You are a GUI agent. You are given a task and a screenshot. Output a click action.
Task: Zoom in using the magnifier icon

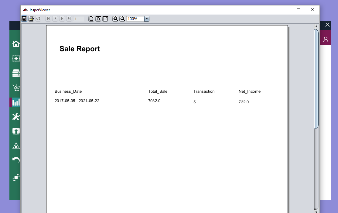(115, 18)
